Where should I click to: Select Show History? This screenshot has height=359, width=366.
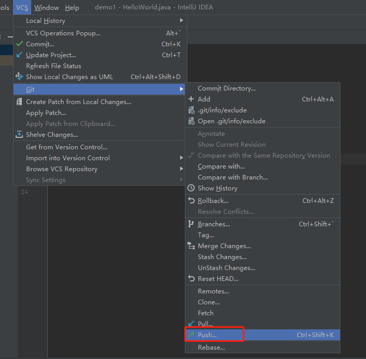click(x=262, y=188)
